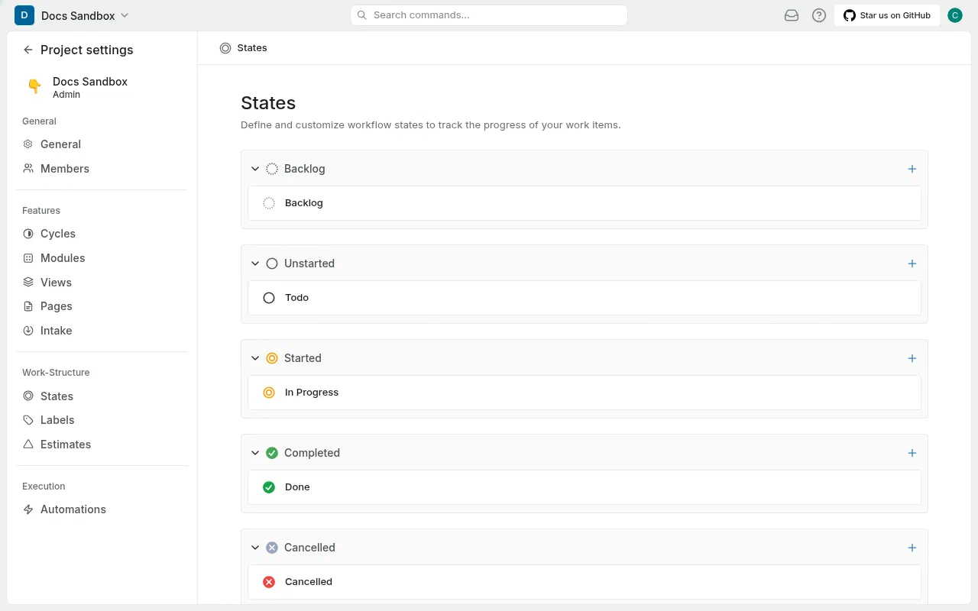Open Automations settings
The height and width of the screenshot is (611, 978).
102,509
